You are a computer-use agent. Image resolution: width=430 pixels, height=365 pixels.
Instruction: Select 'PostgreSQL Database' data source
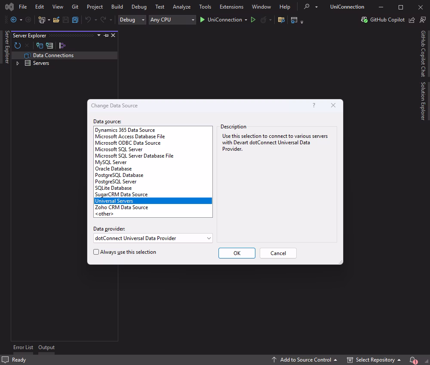(153, 175)
